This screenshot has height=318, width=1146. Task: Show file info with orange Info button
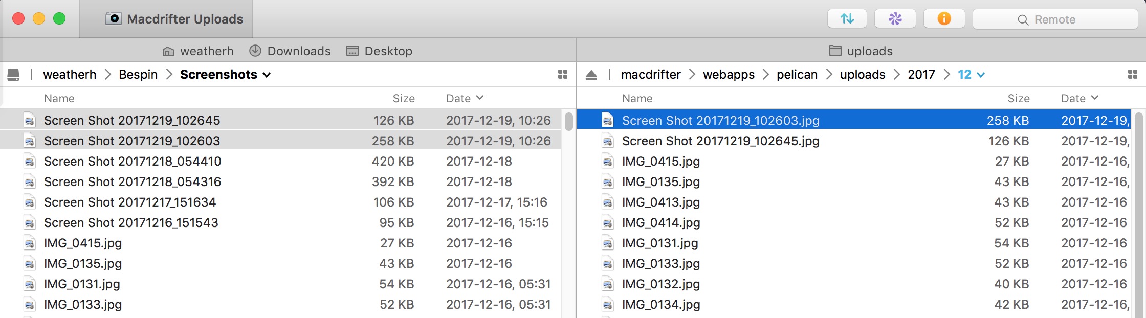(x=944, y=19)
